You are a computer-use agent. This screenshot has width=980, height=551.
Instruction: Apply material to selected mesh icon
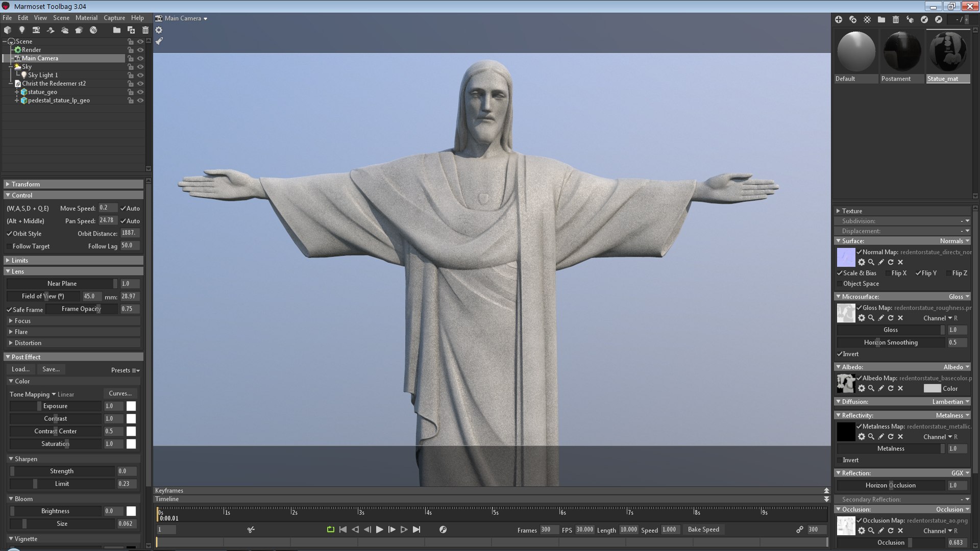[x=910, y=19]
